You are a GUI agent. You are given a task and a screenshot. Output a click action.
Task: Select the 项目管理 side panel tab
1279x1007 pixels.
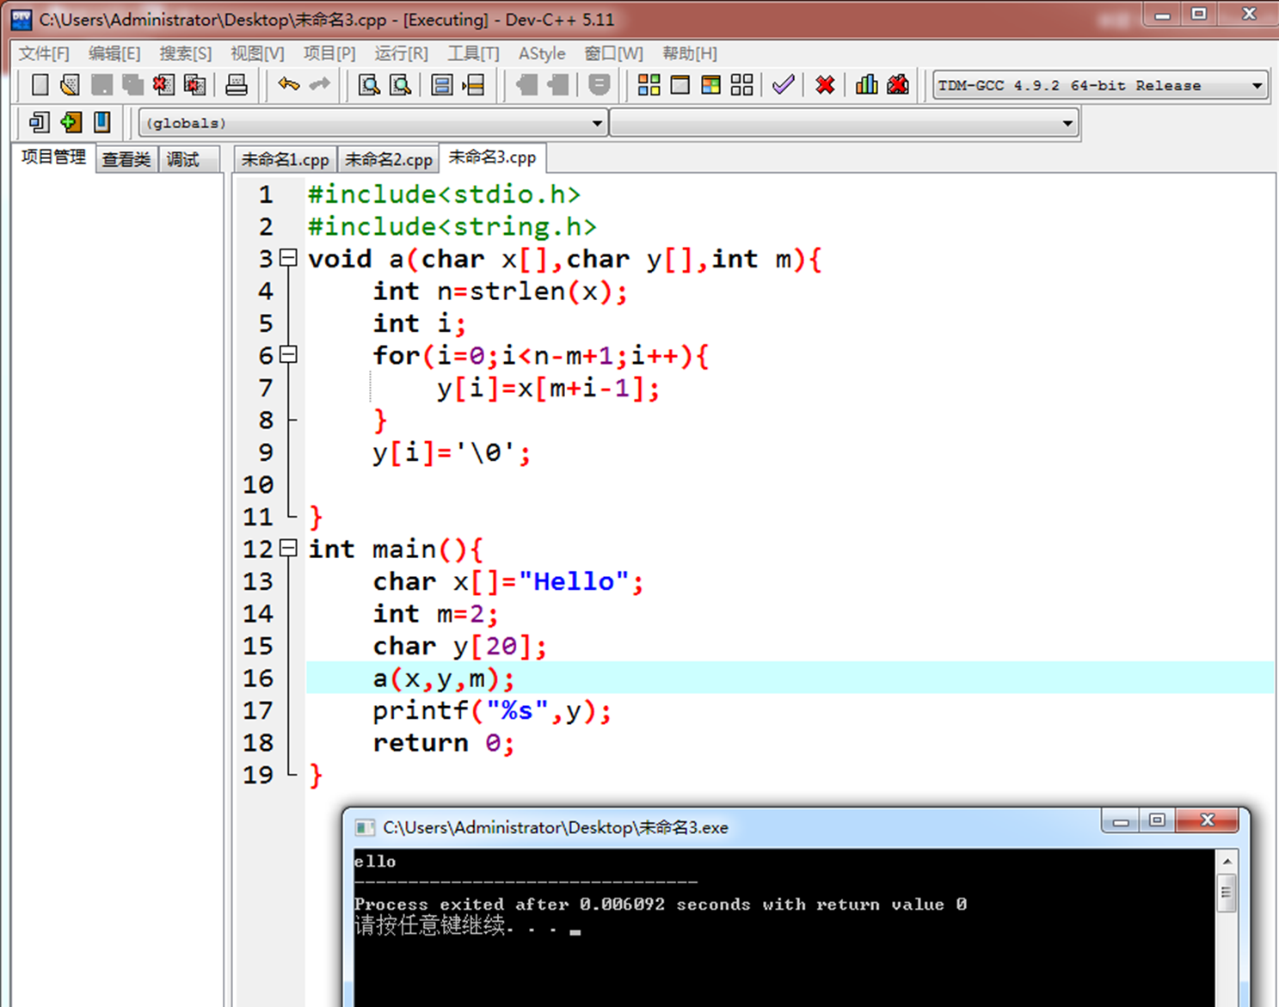coord(53,157)
